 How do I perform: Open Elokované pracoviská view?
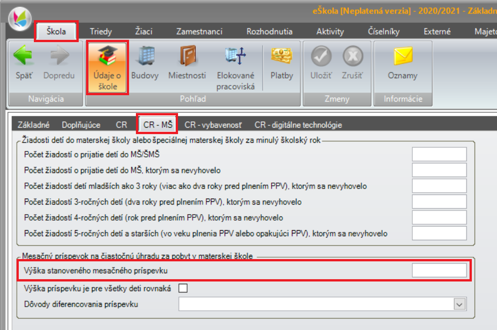point(236,68)
